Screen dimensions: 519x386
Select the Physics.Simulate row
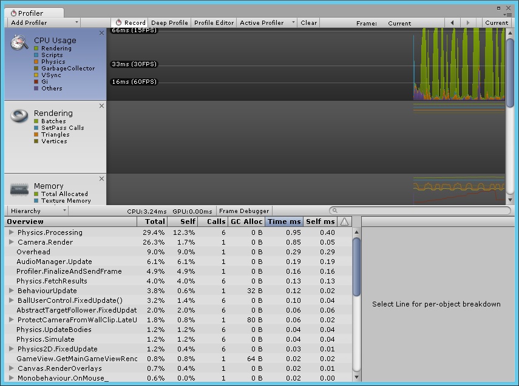[x=178, y=339]
